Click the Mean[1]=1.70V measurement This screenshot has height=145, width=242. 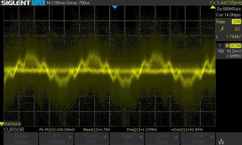[x=96, y=130]
